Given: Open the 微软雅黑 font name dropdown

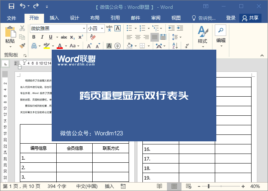Looking at the screenshot, I should (84, 29).
